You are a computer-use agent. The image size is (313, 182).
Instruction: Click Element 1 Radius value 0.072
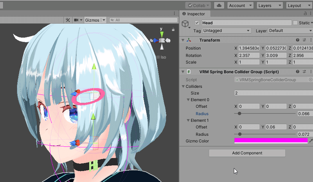tap(305, 134)
